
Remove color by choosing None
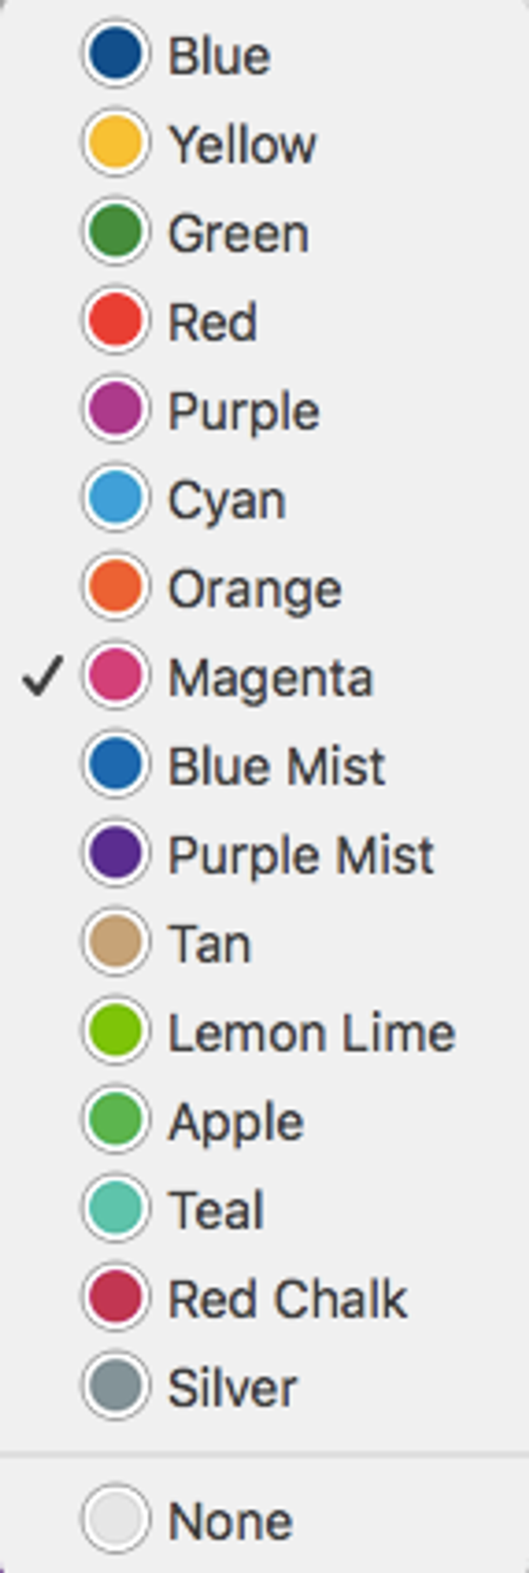point(230,1520)
